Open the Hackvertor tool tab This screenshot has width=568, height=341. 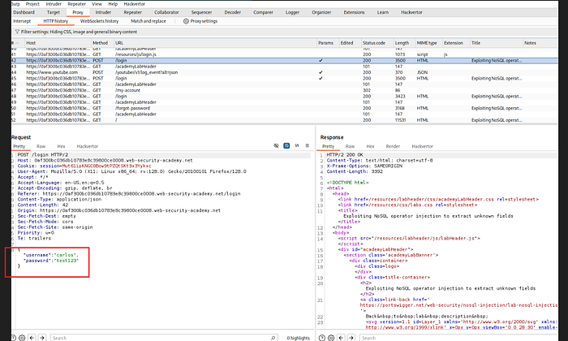tap(411, 12)
